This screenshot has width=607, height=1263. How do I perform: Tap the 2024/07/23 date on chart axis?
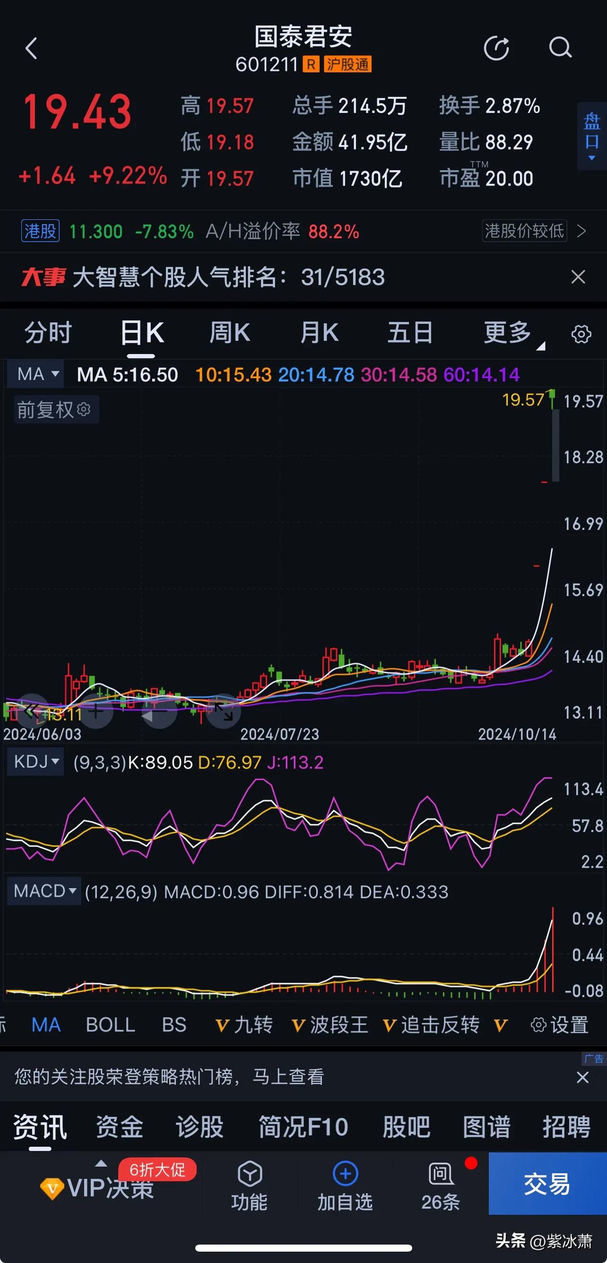pyautogui.click(x=279, y=734)
